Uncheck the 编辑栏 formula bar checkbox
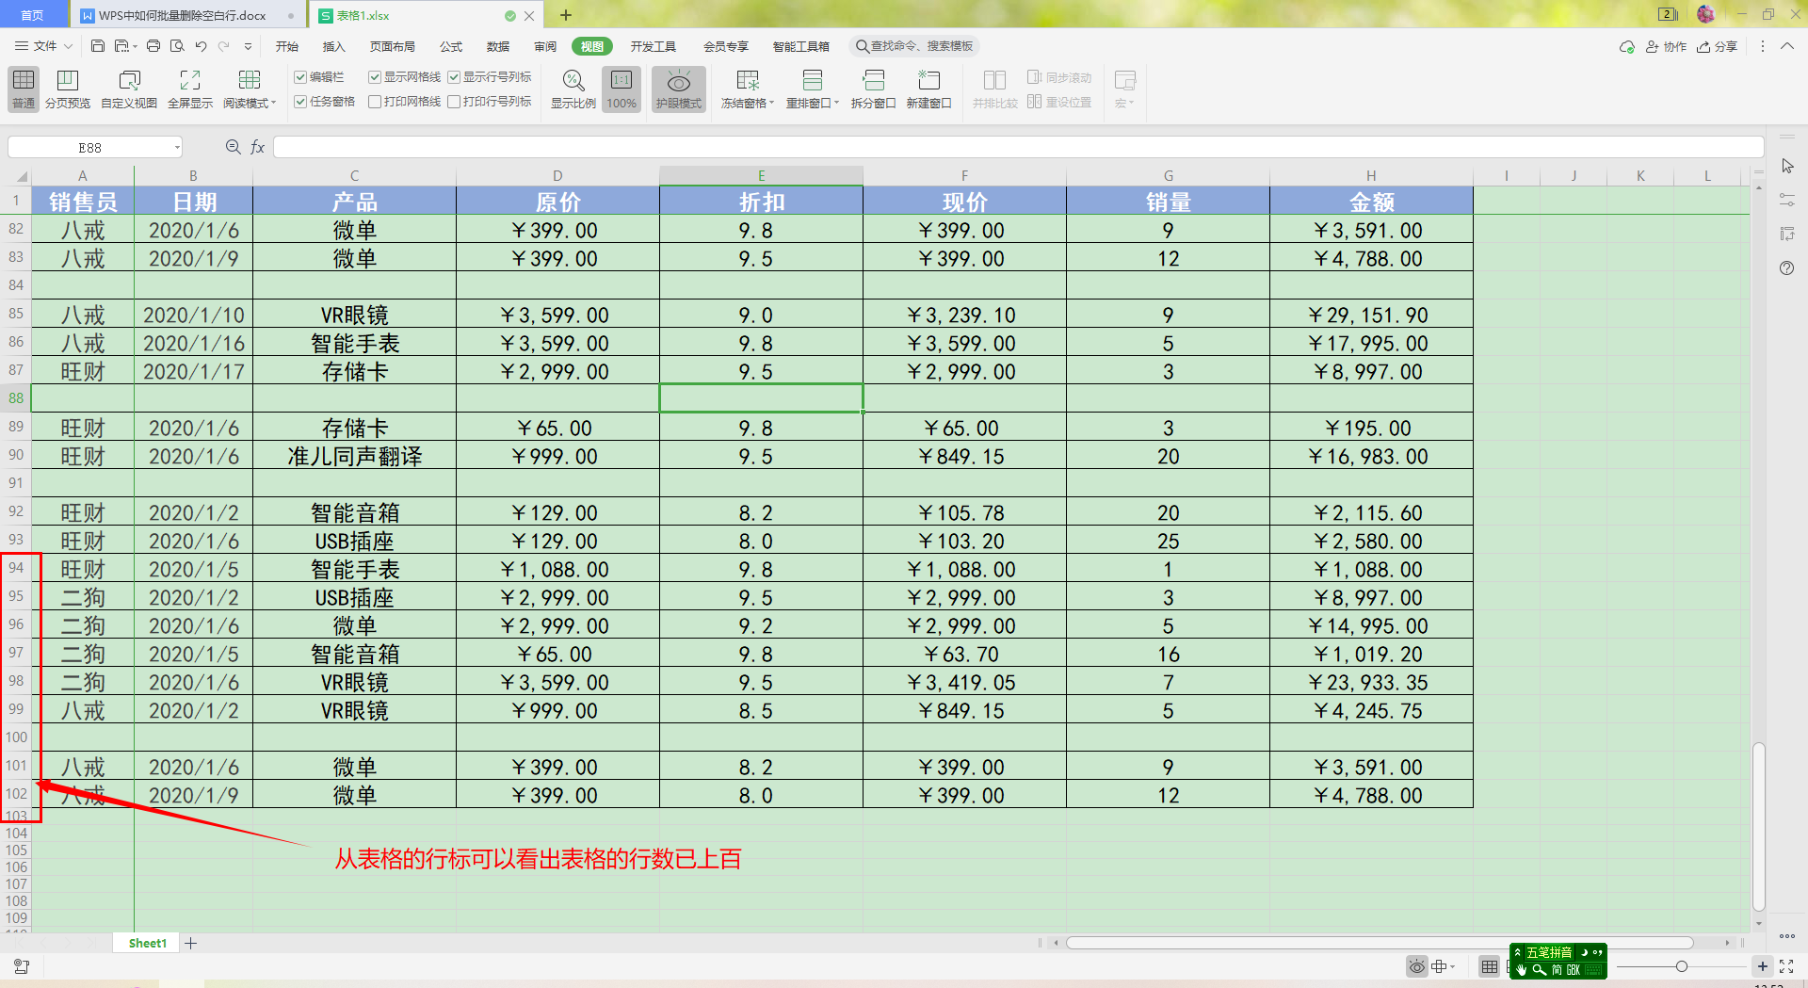 [x=300, y=77]
